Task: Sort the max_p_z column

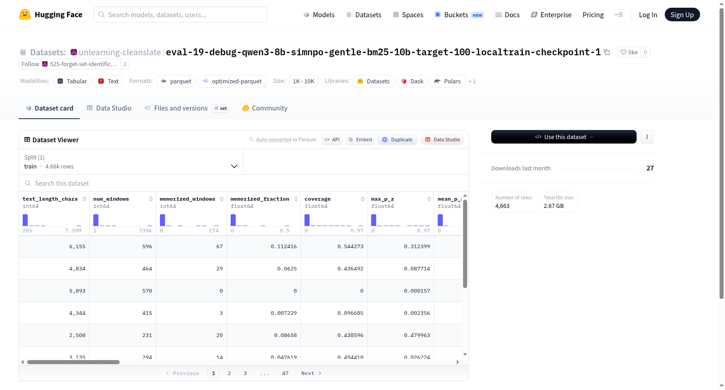Action: pyautogui.click(x=429, y=199)
